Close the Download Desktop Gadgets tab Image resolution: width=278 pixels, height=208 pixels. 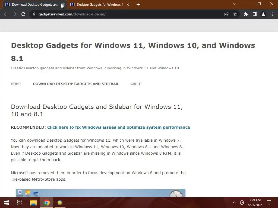(63, 5)
